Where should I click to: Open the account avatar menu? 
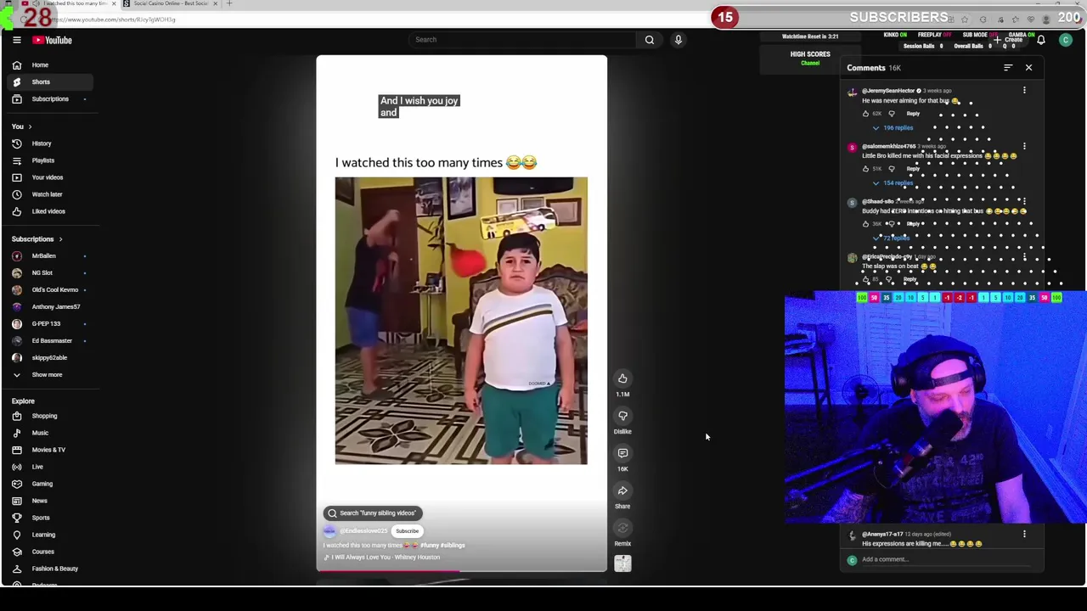pos(1066,40)
